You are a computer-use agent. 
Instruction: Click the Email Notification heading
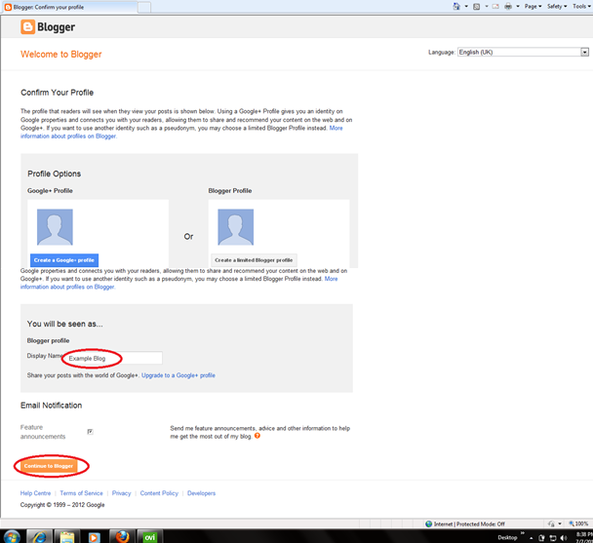[51, 406]
